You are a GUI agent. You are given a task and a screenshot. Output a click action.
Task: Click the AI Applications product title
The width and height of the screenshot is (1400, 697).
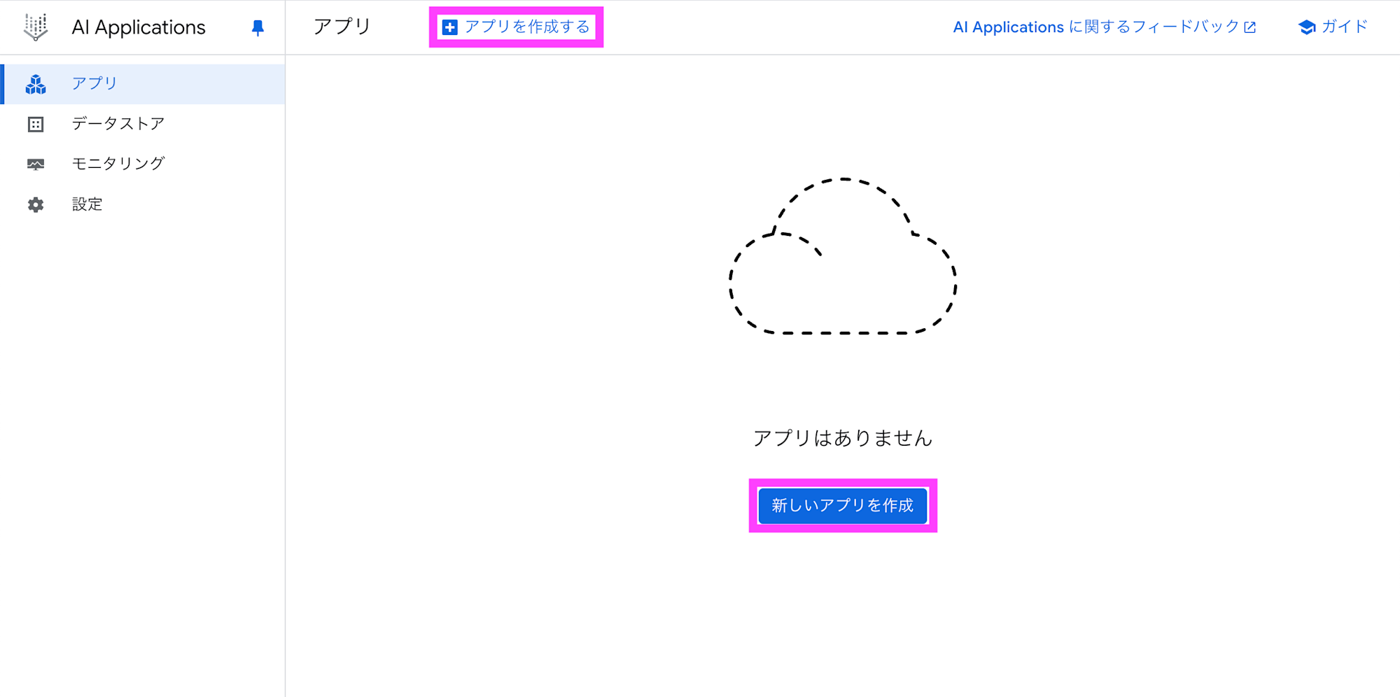[139, 27]
